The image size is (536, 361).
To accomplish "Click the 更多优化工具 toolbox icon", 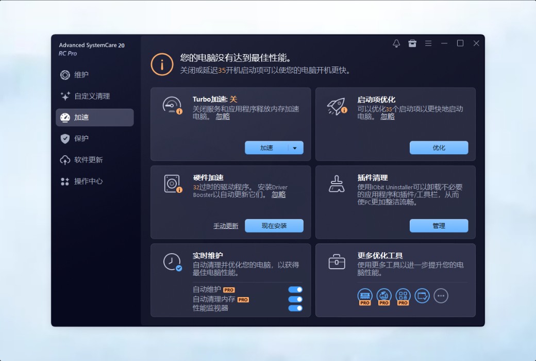I will [x=337, y=262].
